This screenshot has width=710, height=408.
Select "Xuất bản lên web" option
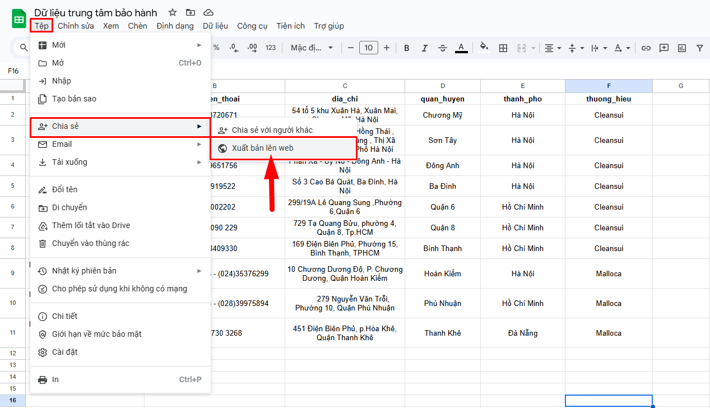tap(262, 148)
